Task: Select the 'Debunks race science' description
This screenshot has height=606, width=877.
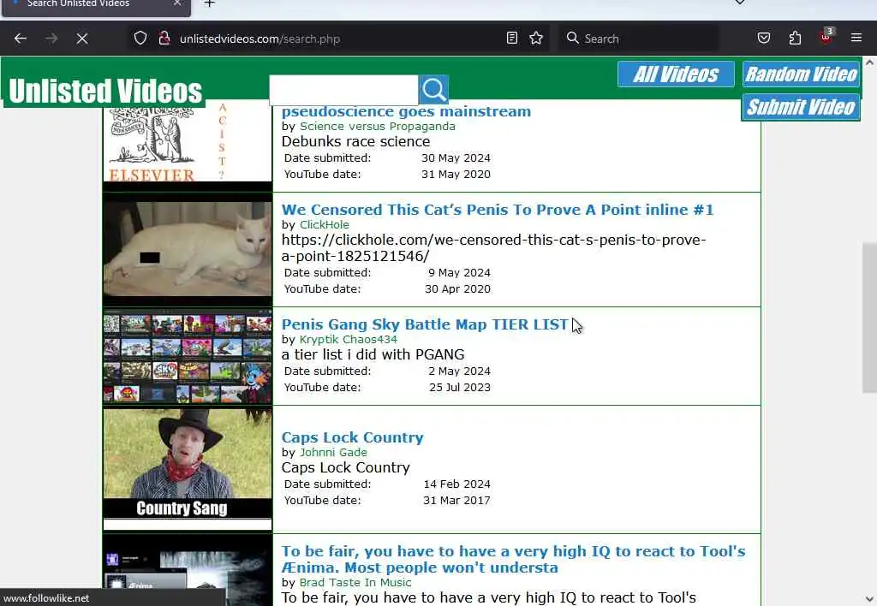Action: [355, 141]
